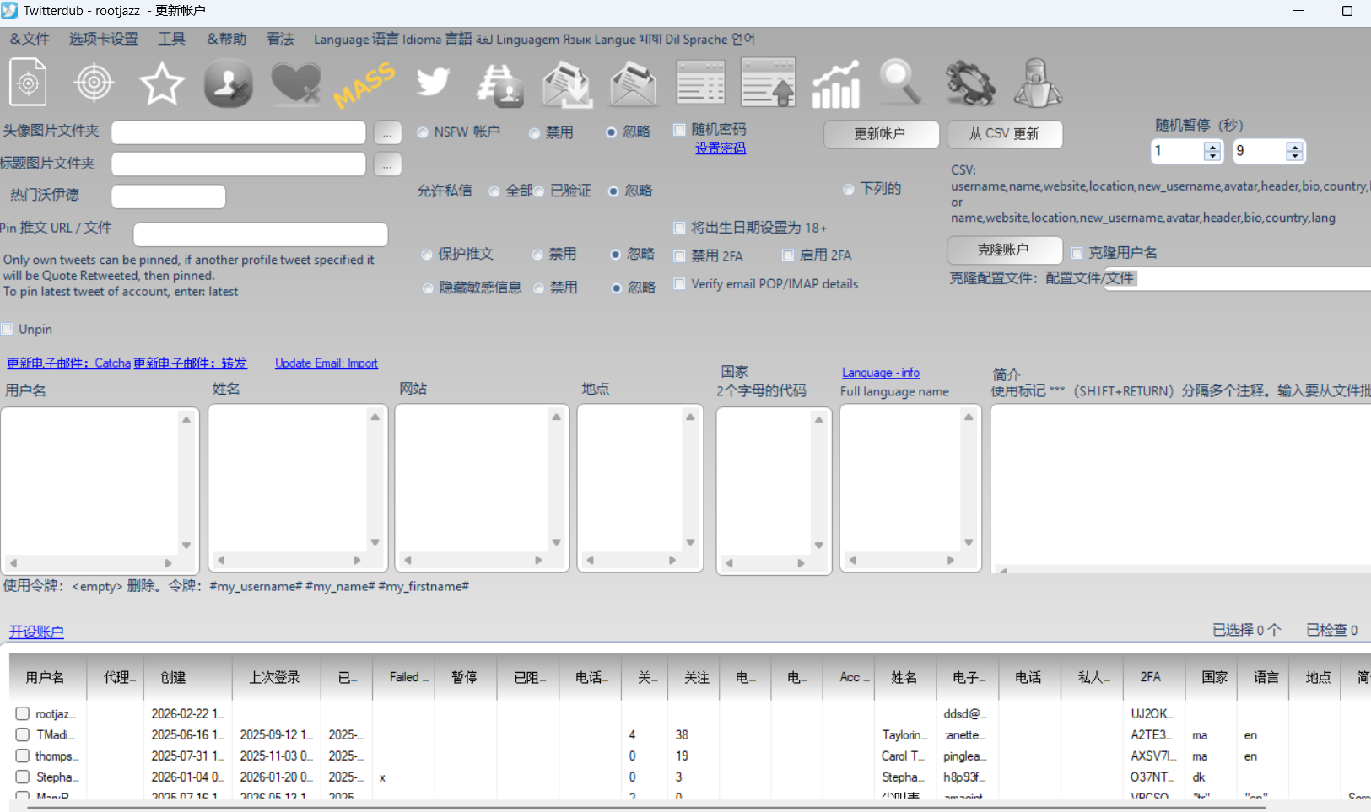The image size is (1371, 812).
Task: Enable Verify email POP/IMAP details checkbox
Action: [x=679, y=284]
